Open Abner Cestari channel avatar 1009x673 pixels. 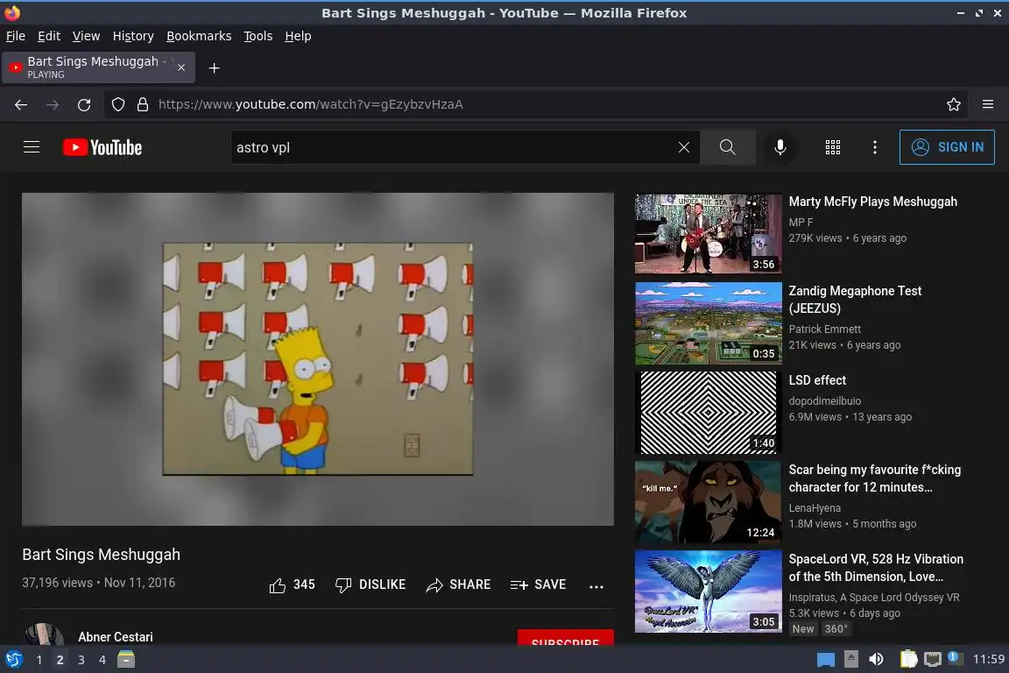(44, 635)
